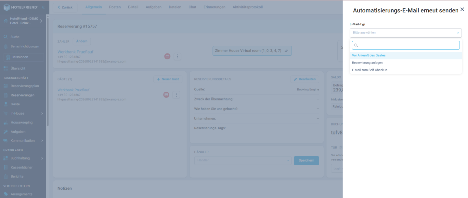Open the three-dot menu in the Gäste card

pos(176,95)
